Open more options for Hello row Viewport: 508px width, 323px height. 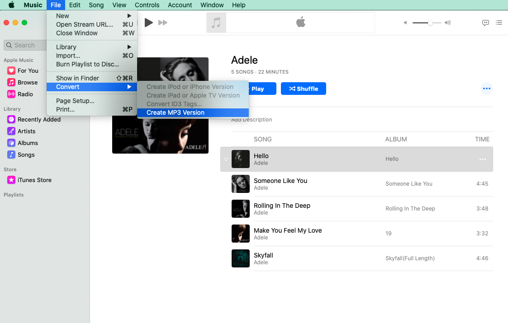click(x=482, y=159)
